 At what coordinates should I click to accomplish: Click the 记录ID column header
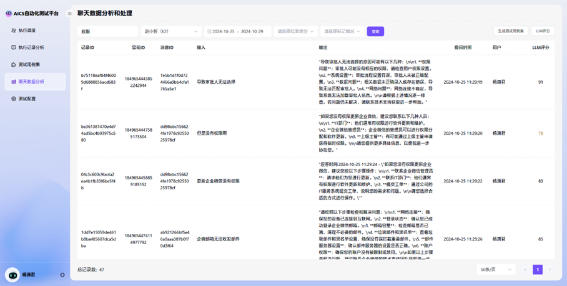pos(88,47)
